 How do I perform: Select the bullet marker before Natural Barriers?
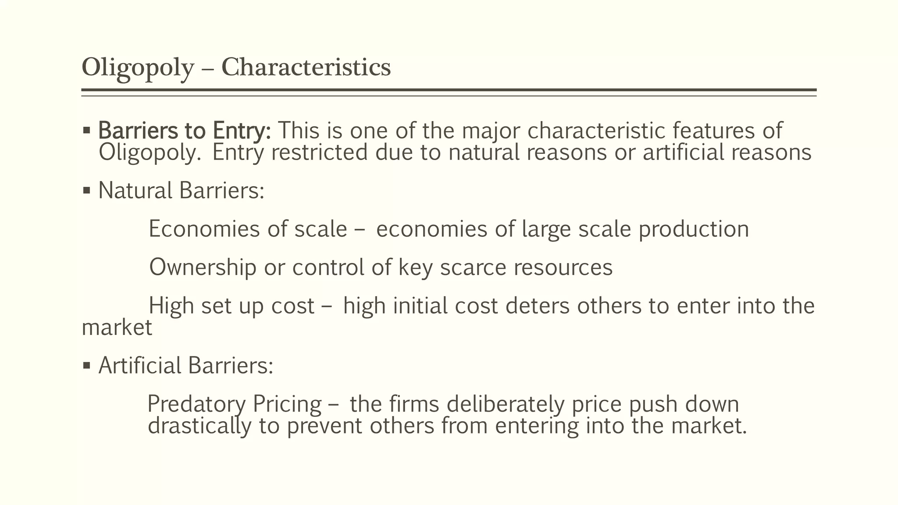coord(86,191)
